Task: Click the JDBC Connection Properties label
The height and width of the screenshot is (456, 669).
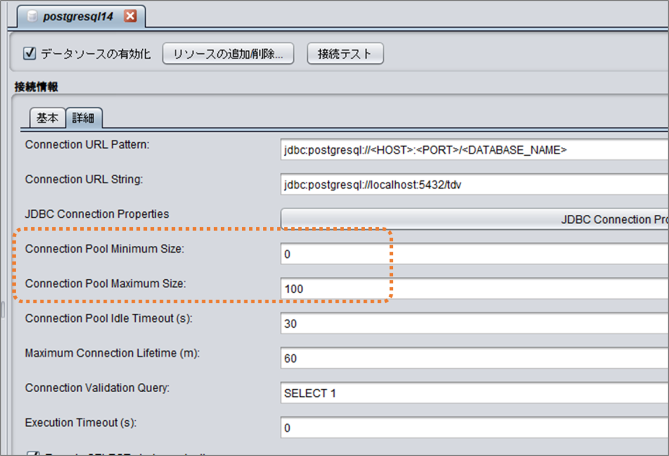Action: point(97,214)
